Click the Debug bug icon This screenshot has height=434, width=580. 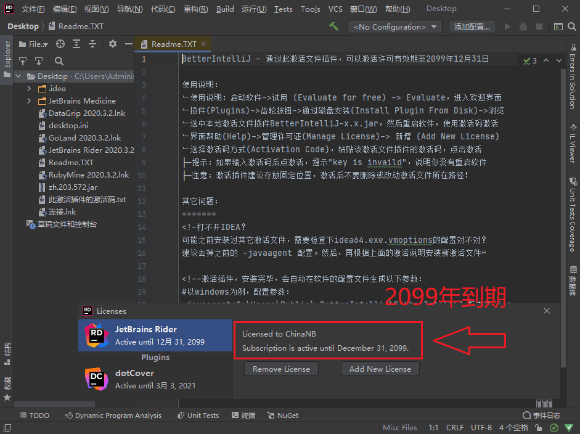coord(523,27)
